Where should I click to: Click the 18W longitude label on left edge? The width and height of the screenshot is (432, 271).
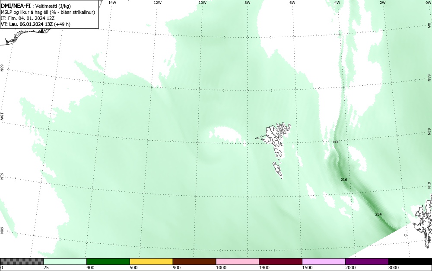point(2,116)
